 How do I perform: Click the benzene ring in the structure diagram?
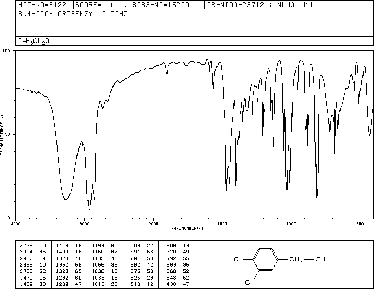click(266, 259)
